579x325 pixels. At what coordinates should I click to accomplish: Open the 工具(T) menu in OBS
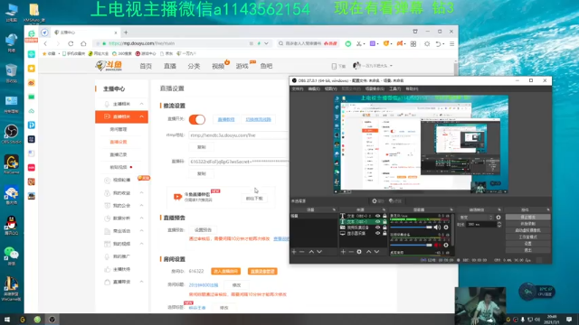point(394,88)
